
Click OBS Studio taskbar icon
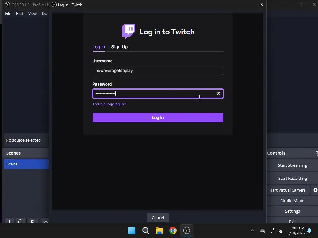pyautogui.click(x=187, y=231)
